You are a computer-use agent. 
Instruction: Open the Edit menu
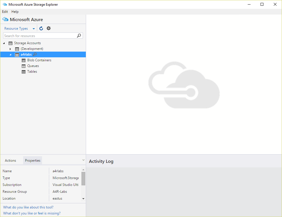click(x=5, y=12)
